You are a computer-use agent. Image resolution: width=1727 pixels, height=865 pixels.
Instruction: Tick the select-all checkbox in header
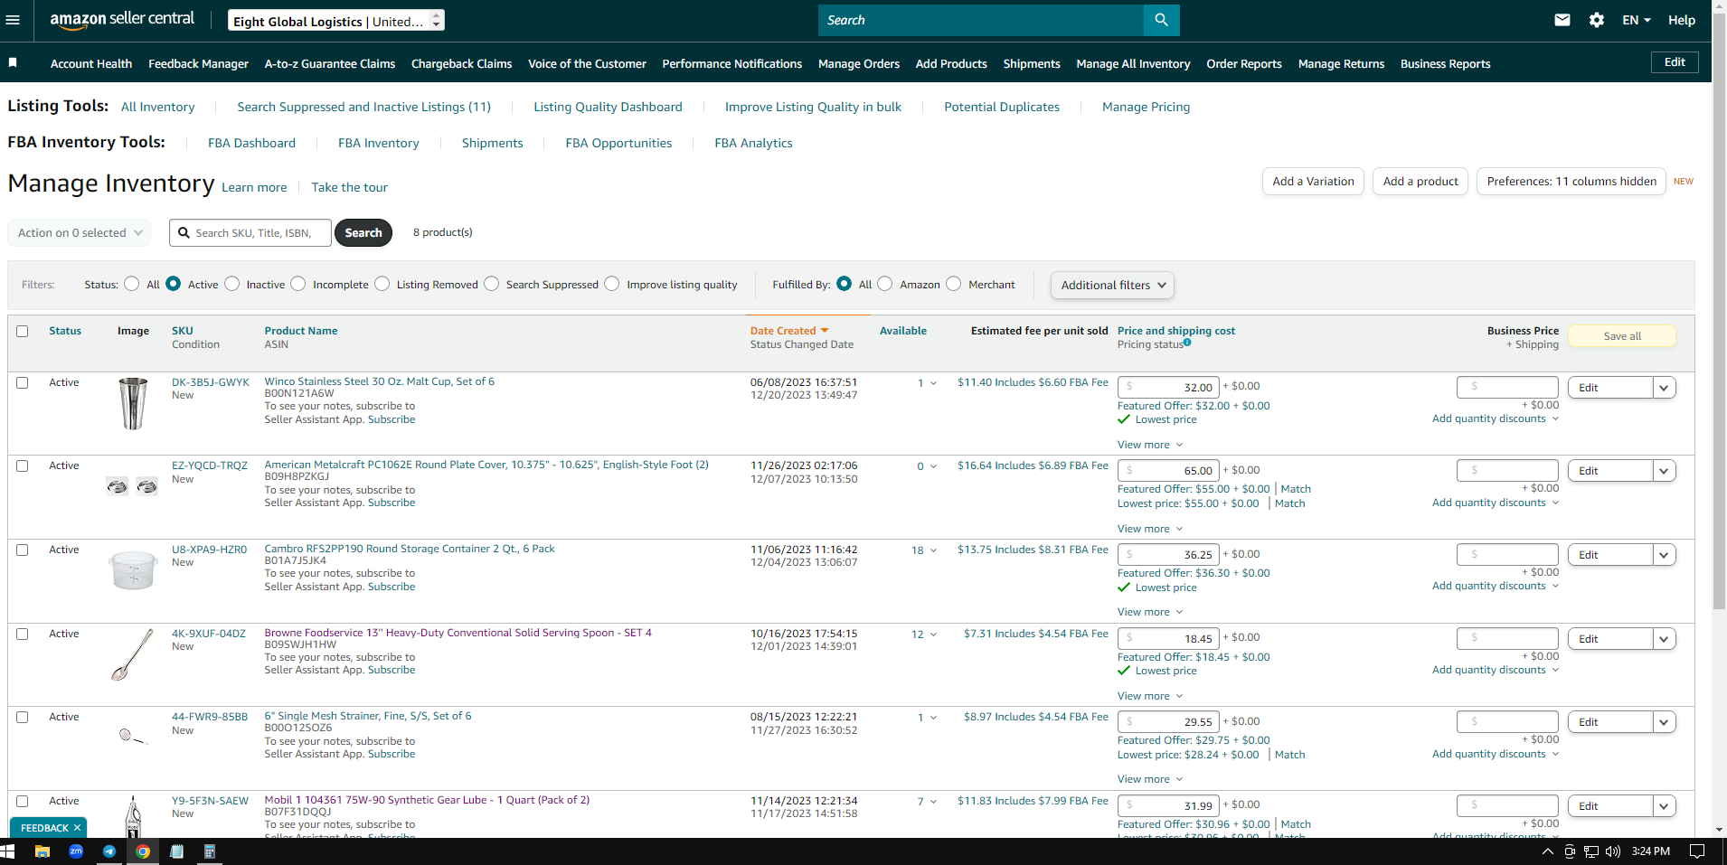tap(23, 331)
